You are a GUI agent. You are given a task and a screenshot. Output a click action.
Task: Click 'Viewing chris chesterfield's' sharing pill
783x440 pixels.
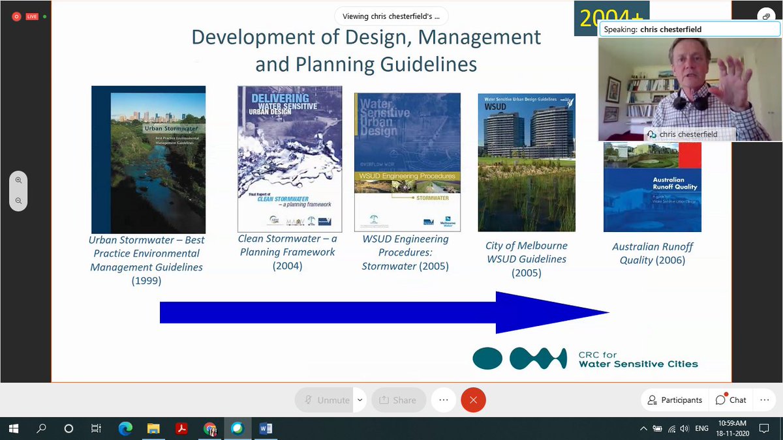391,16
